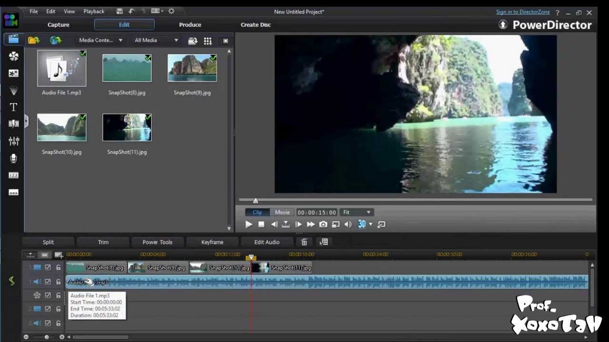Delete selected clip with trash icon
609x342 pixels.
pos(304,242)
